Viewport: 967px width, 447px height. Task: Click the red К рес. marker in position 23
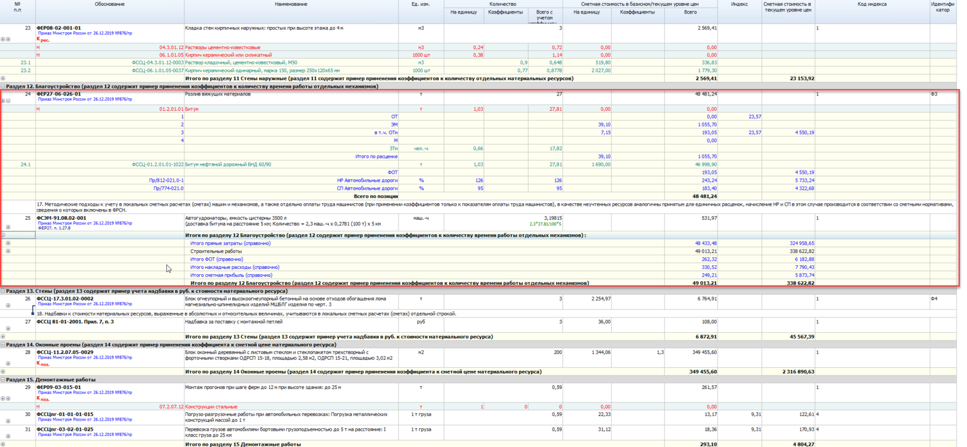click(43, 40)
